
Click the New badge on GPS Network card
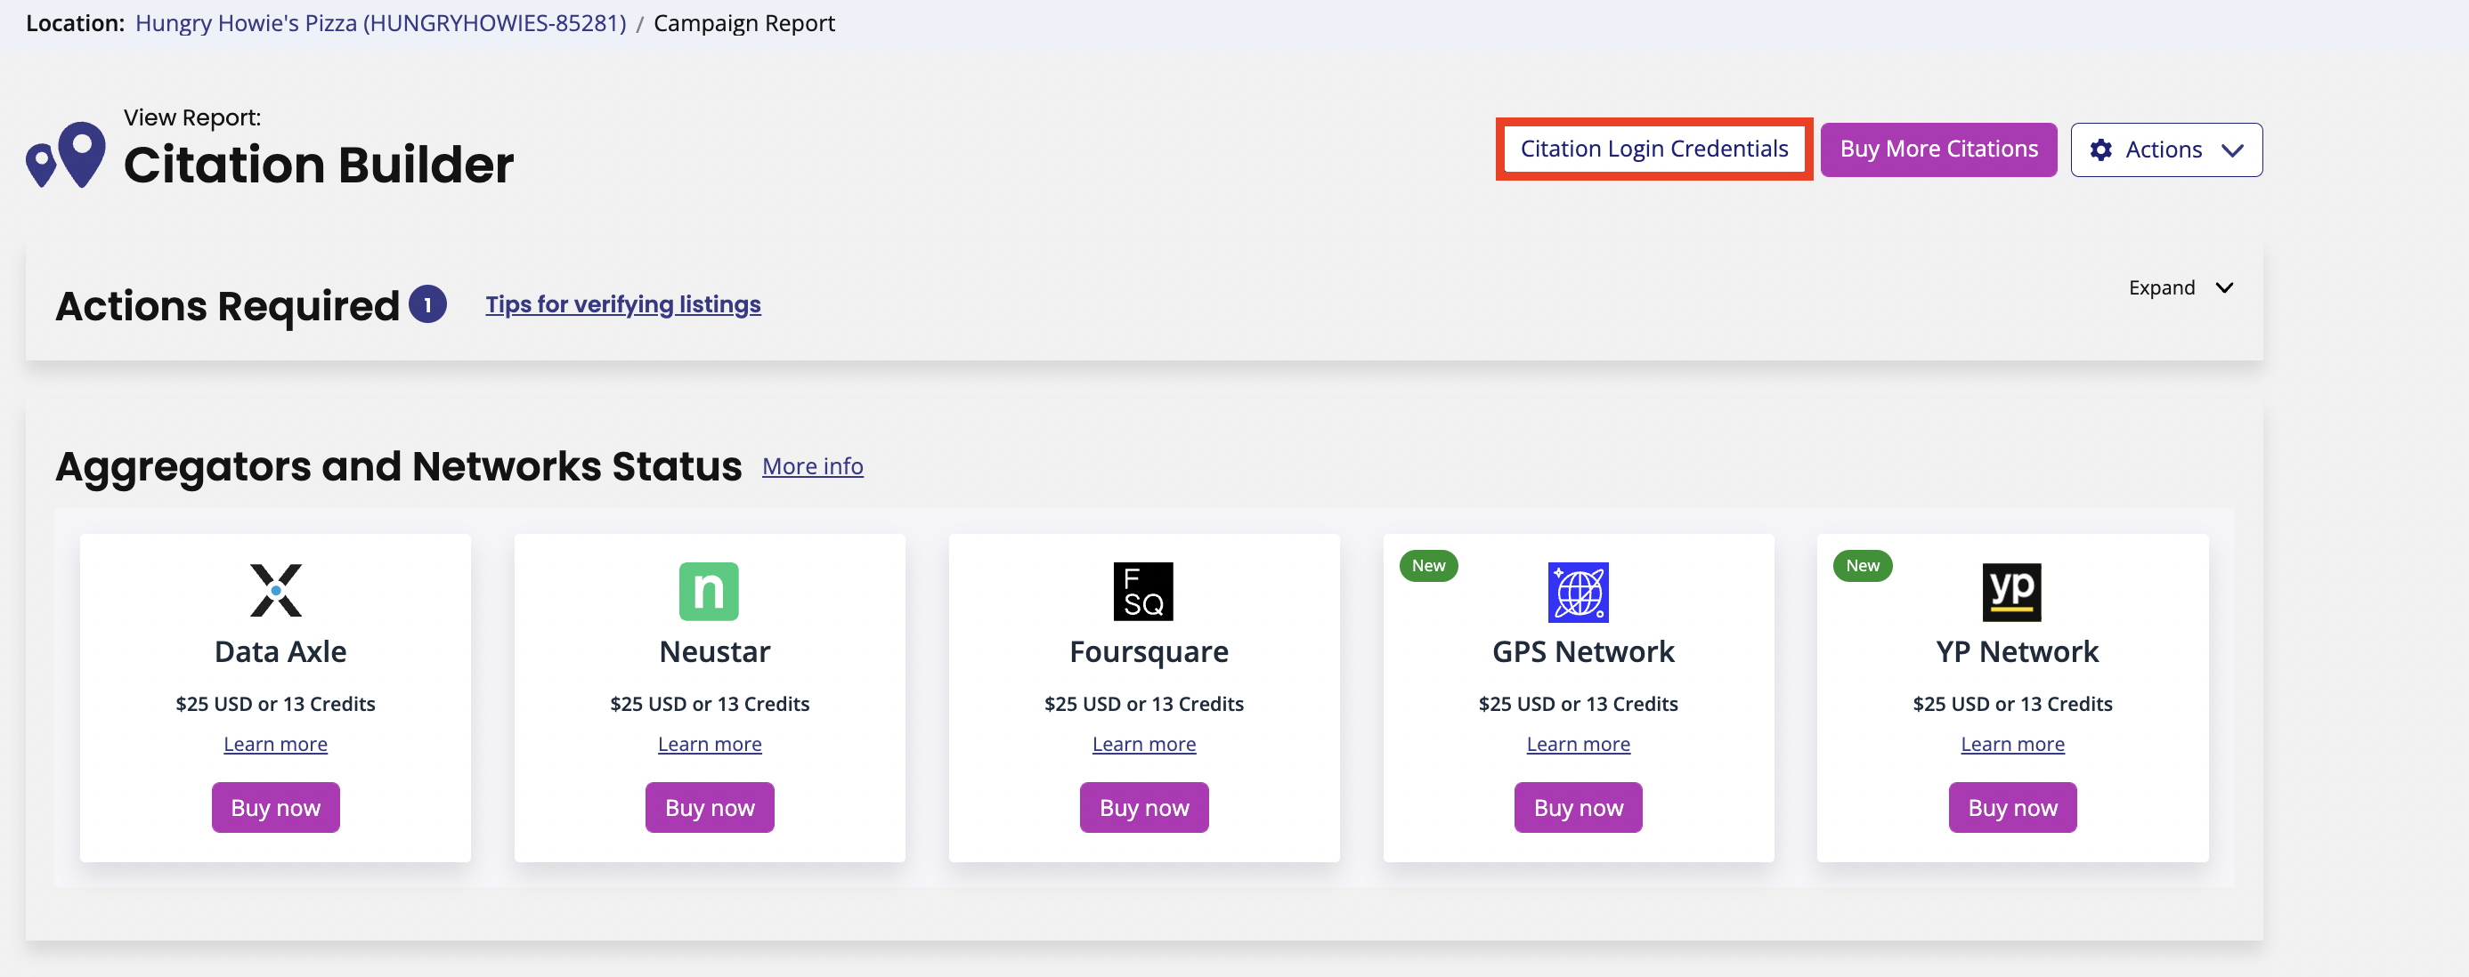click(x=1428, y=565)
